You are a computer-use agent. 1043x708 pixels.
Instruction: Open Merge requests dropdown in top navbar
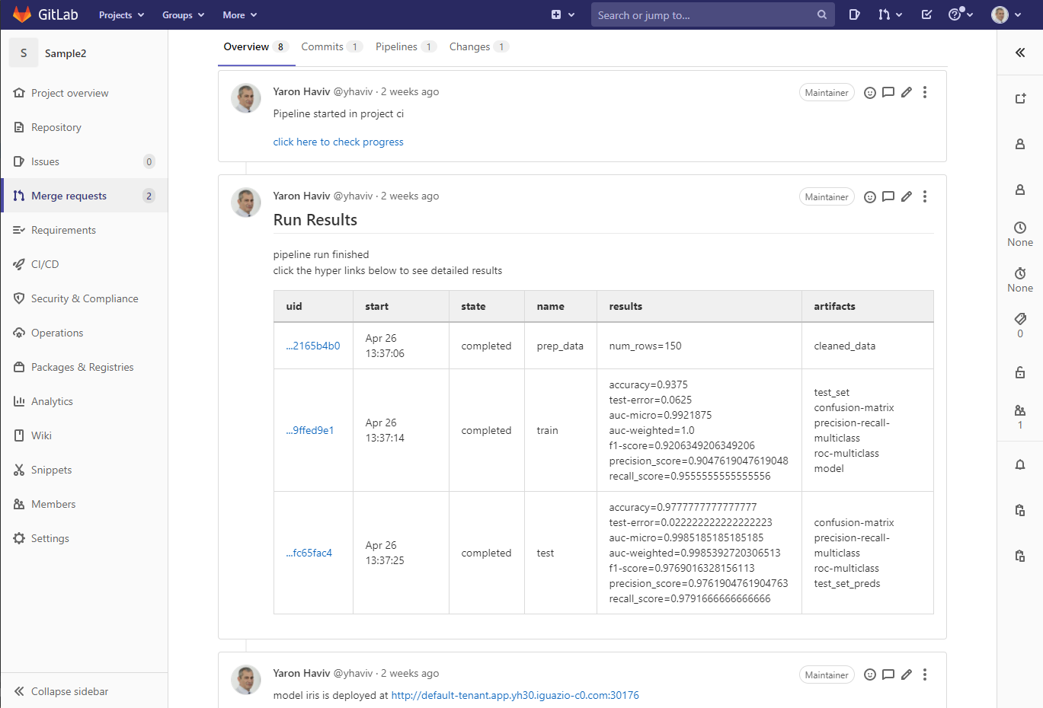click(x=890, y=14)
